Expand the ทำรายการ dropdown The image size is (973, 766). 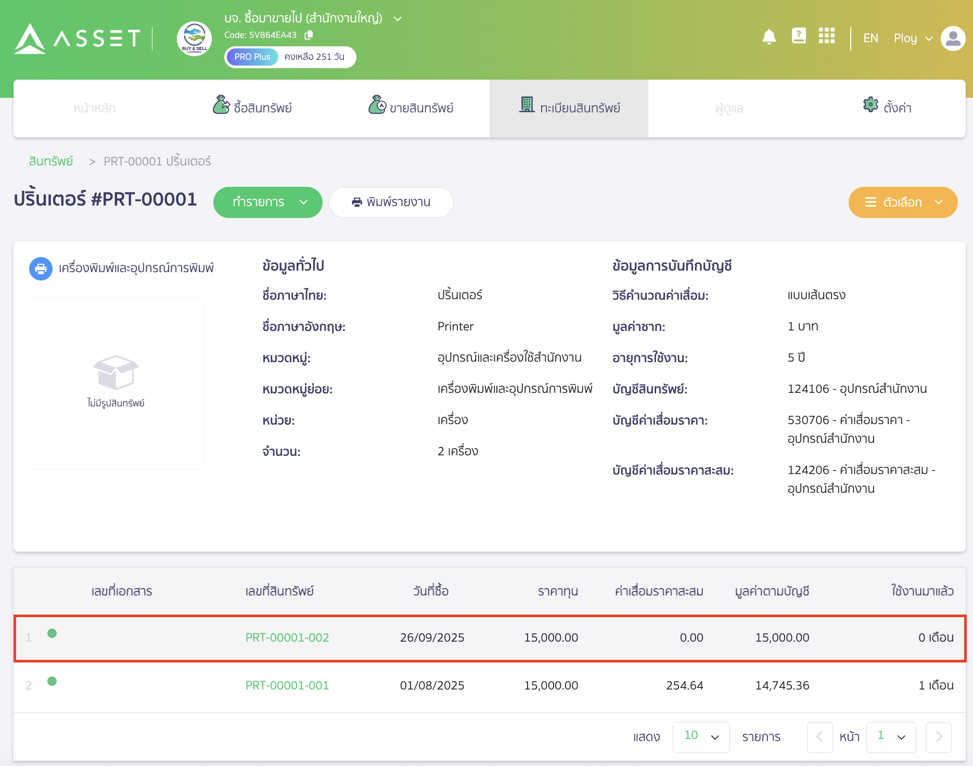coord(267,202)
